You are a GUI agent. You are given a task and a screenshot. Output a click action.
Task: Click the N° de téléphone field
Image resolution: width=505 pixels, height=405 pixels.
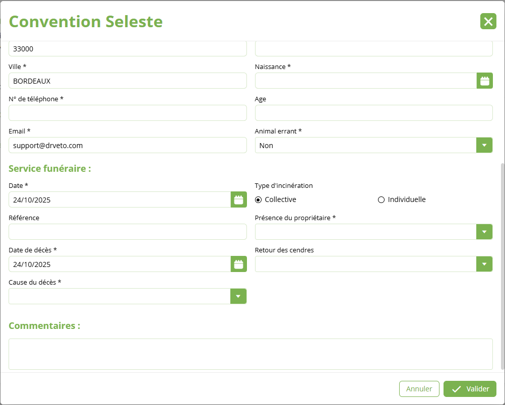[x=128, y=113]
